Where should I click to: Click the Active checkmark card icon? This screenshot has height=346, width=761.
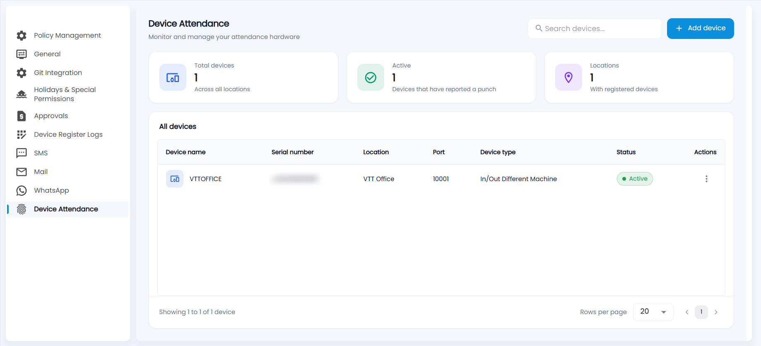pos(371,77)
